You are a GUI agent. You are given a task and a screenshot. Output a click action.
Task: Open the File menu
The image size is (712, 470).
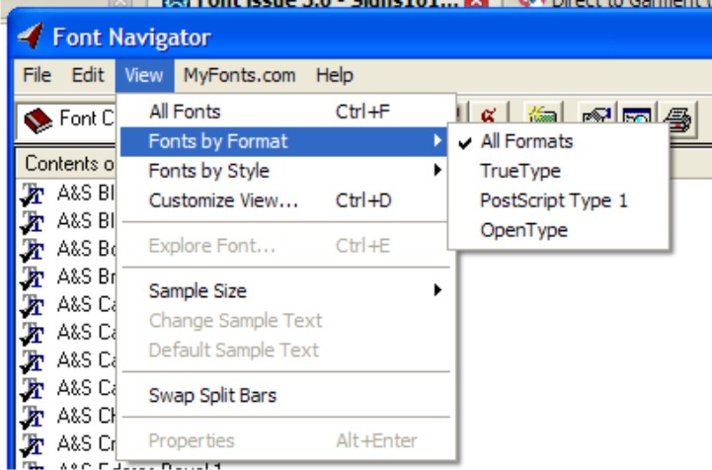[x=37, y=75]
